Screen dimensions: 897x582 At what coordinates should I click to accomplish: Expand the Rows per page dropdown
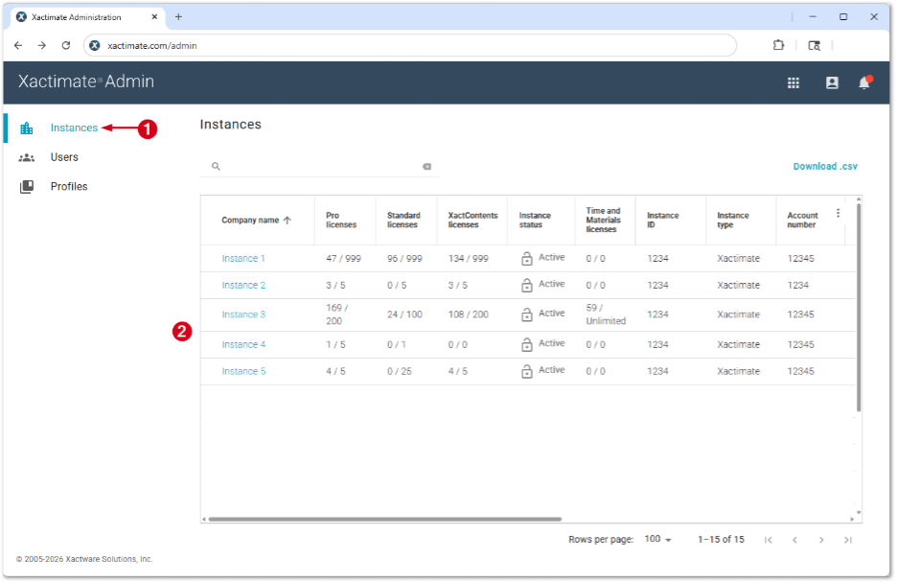pyautogui.click(x=657, y=539)
